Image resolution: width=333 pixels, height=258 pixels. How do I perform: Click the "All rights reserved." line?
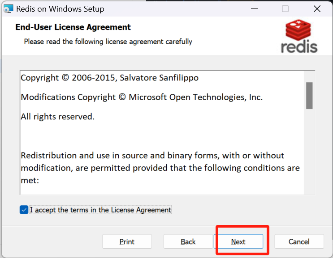pyautogui.click(x=57, y=117)
